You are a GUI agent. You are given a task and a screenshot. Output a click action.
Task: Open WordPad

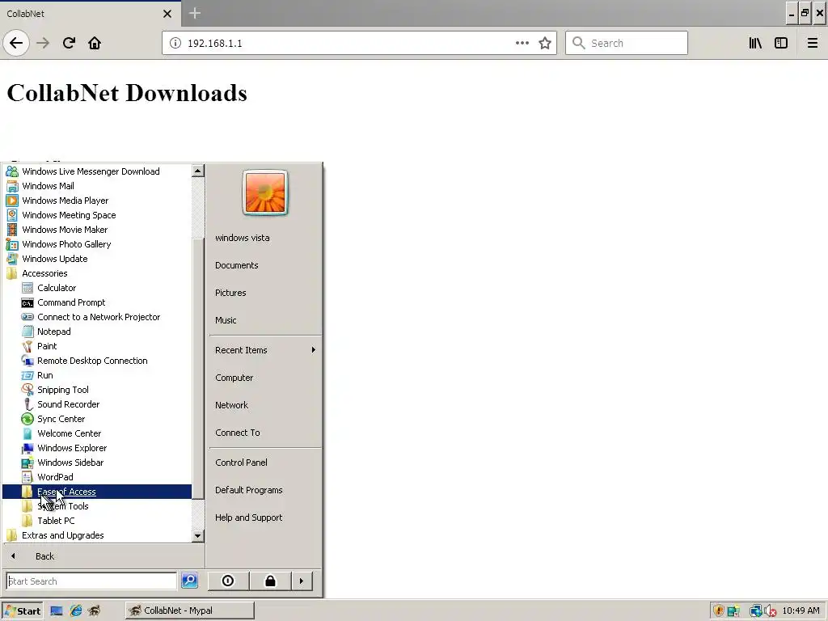(97, 477)
